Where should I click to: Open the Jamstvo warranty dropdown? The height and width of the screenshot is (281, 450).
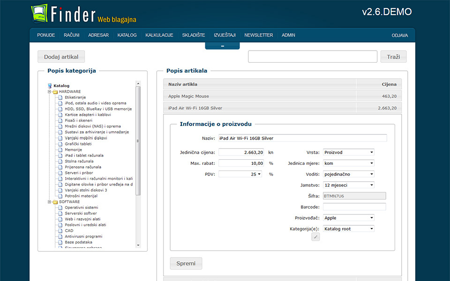[349, 185]
